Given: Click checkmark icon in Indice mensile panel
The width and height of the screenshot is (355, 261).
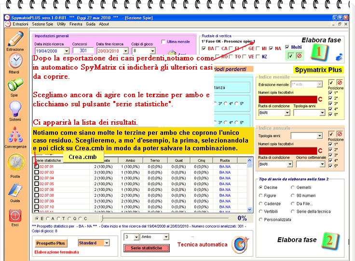Looking at the screenshot, I should coord(331,83).
